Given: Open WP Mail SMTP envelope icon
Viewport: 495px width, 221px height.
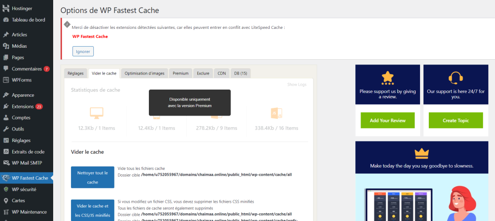Looking at the screenshot, I should tap(6, 163).
